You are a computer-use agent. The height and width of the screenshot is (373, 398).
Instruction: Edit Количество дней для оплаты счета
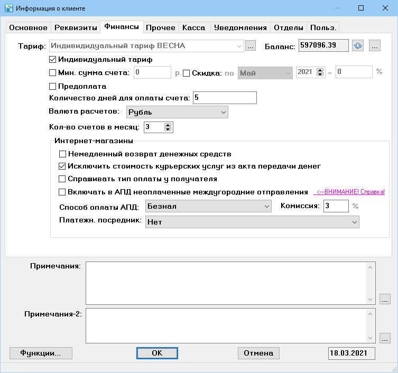click(225, 98)
